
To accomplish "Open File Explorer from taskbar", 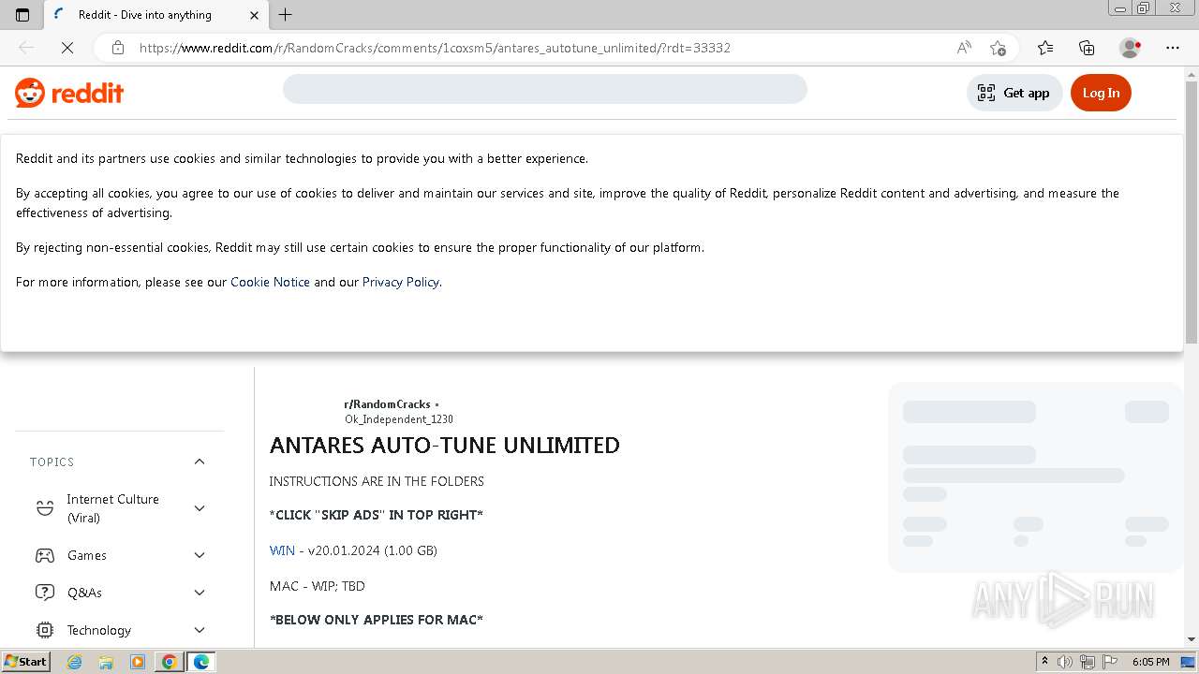I will coord(106,662).
